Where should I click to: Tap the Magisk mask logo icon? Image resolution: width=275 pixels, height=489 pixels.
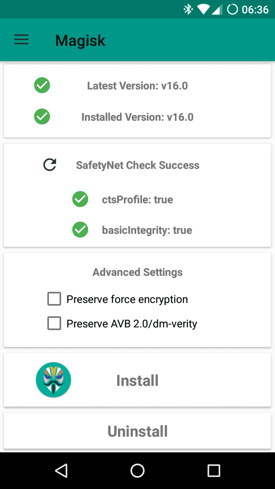[53, 379]
